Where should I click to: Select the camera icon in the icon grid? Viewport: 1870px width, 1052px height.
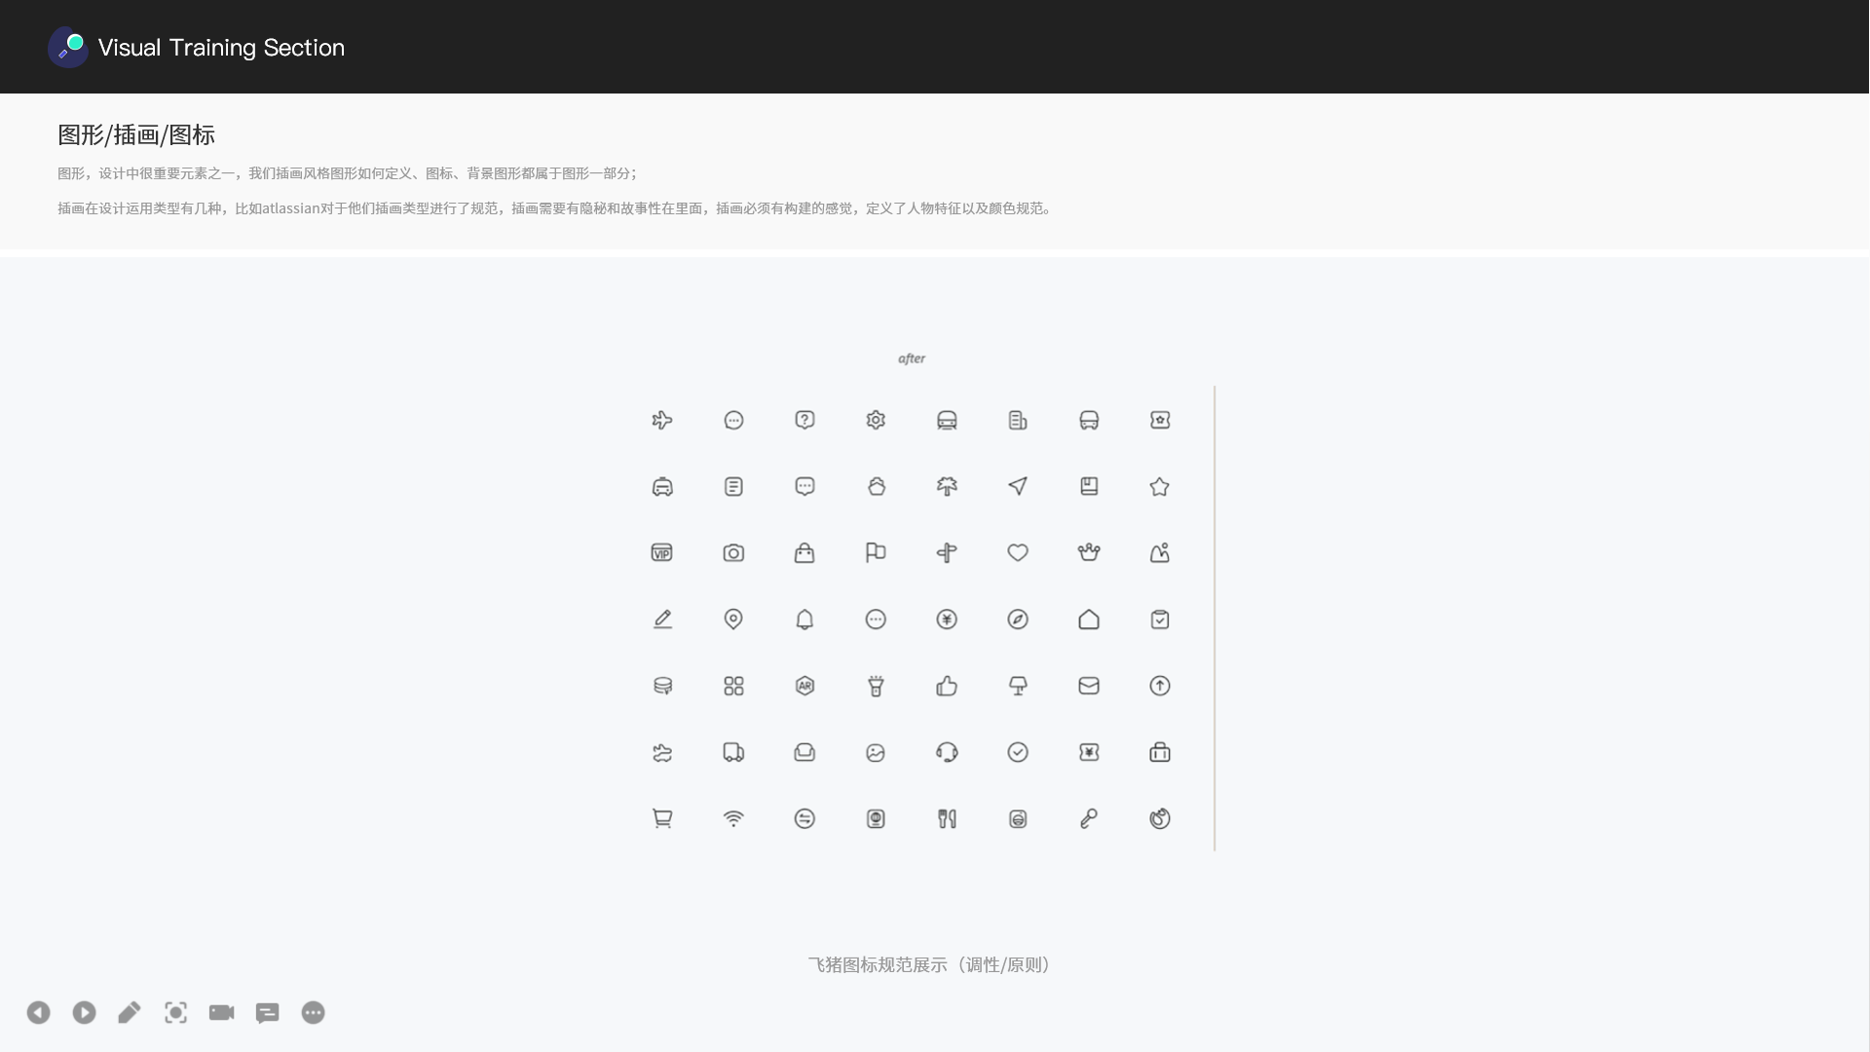click(x=733, y=552)
